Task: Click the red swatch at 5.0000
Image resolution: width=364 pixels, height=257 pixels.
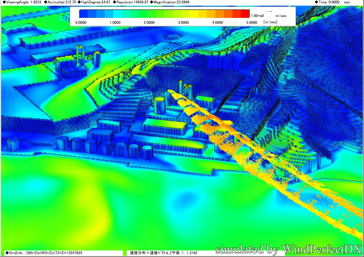Action: pos(245,14)
